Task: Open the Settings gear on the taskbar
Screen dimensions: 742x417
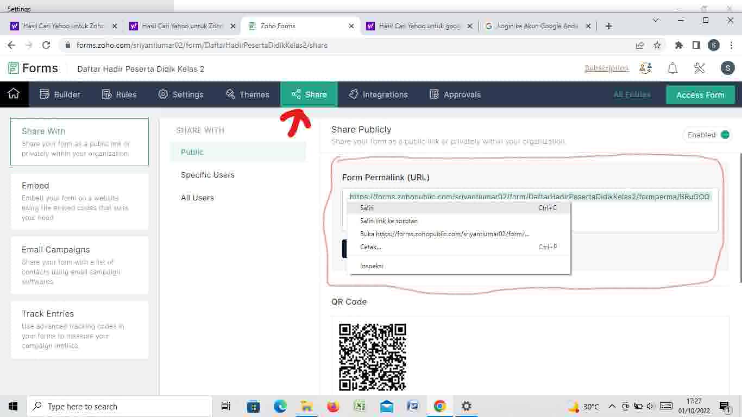Action: point(467,406)
